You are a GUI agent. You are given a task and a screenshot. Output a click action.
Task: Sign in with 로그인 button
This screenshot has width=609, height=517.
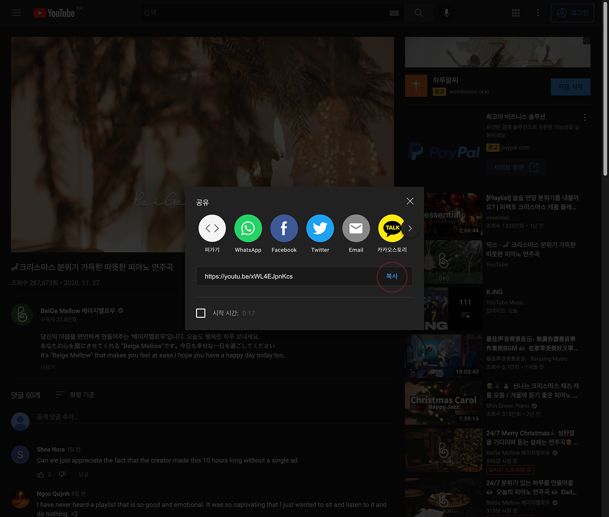(573, 13)
